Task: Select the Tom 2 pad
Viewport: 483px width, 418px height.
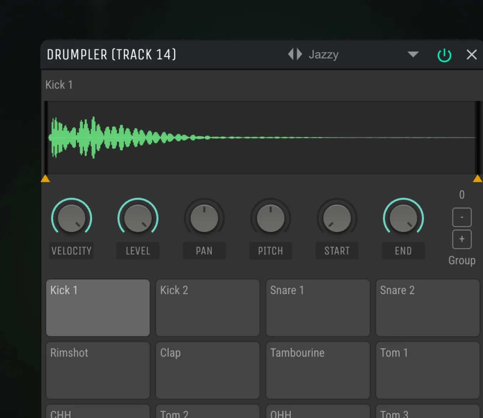Action: pos(208,411)
